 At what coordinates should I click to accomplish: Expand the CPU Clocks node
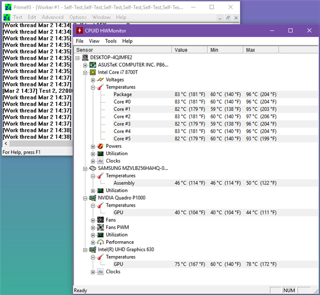pyautogui.click(x=93, y=161)
